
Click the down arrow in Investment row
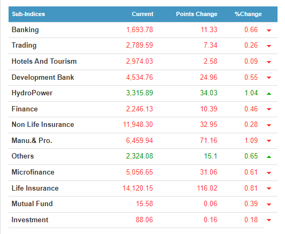point(269,220)
